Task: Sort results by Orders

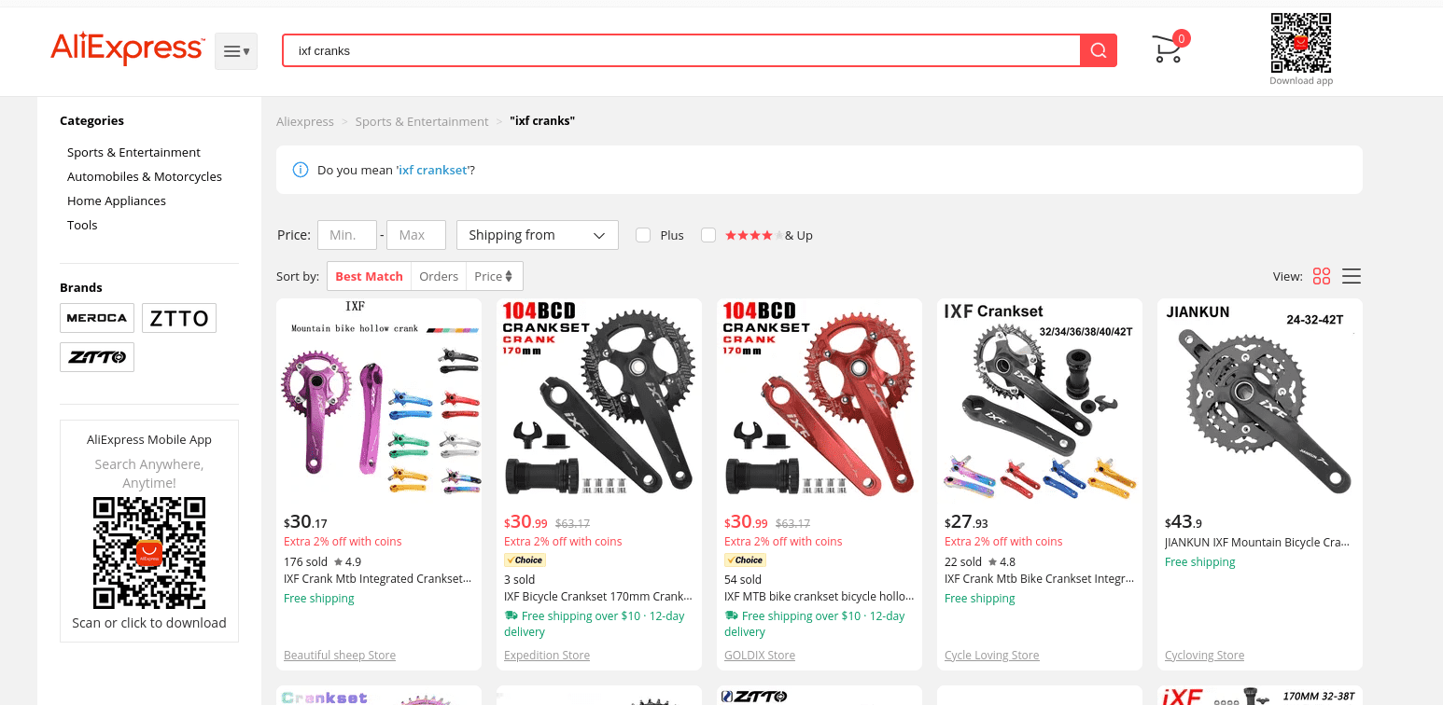Action: [x=439, y=276]
